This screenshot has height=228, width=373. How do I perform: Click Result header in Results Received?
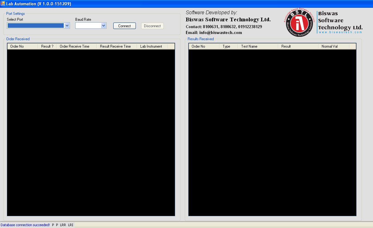pos(298,46)
